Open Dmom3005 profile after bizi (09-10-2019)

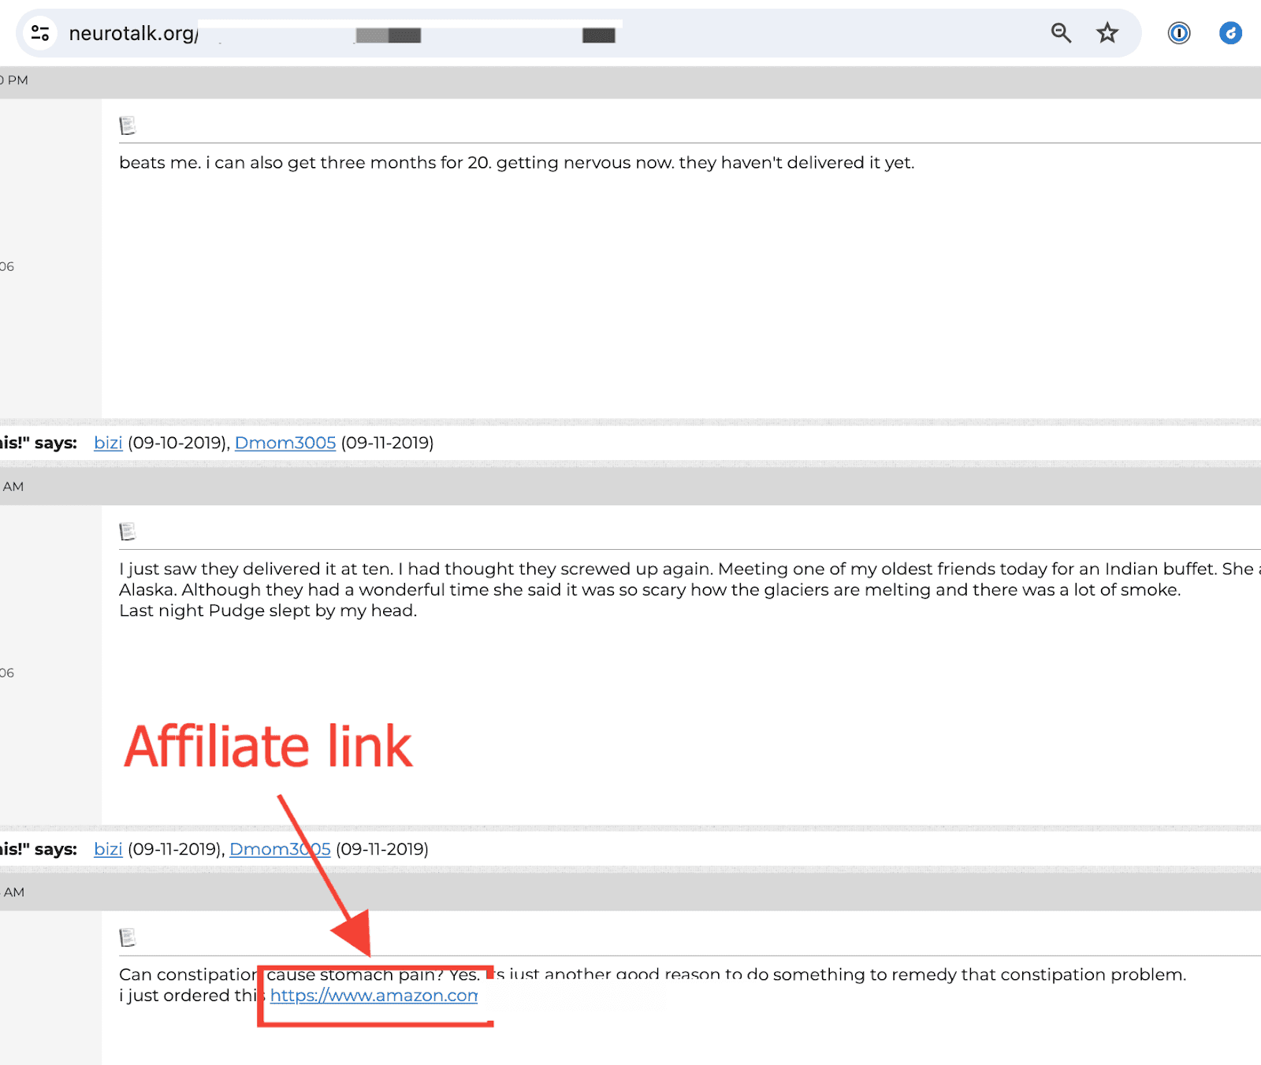point(285,443)
